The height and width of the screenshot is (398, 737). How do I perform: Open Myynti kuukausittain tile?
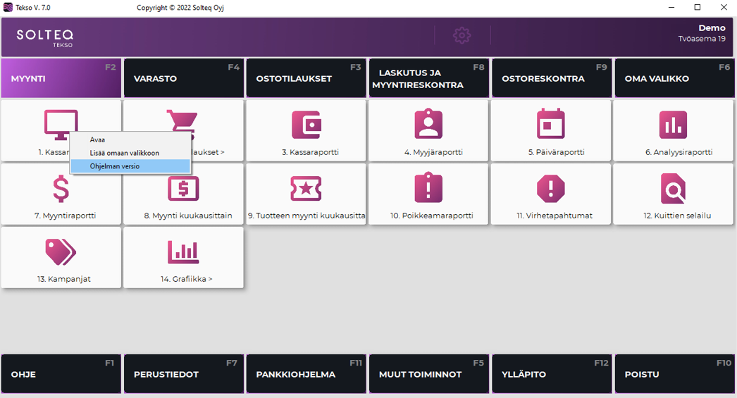tap(183, 194)
